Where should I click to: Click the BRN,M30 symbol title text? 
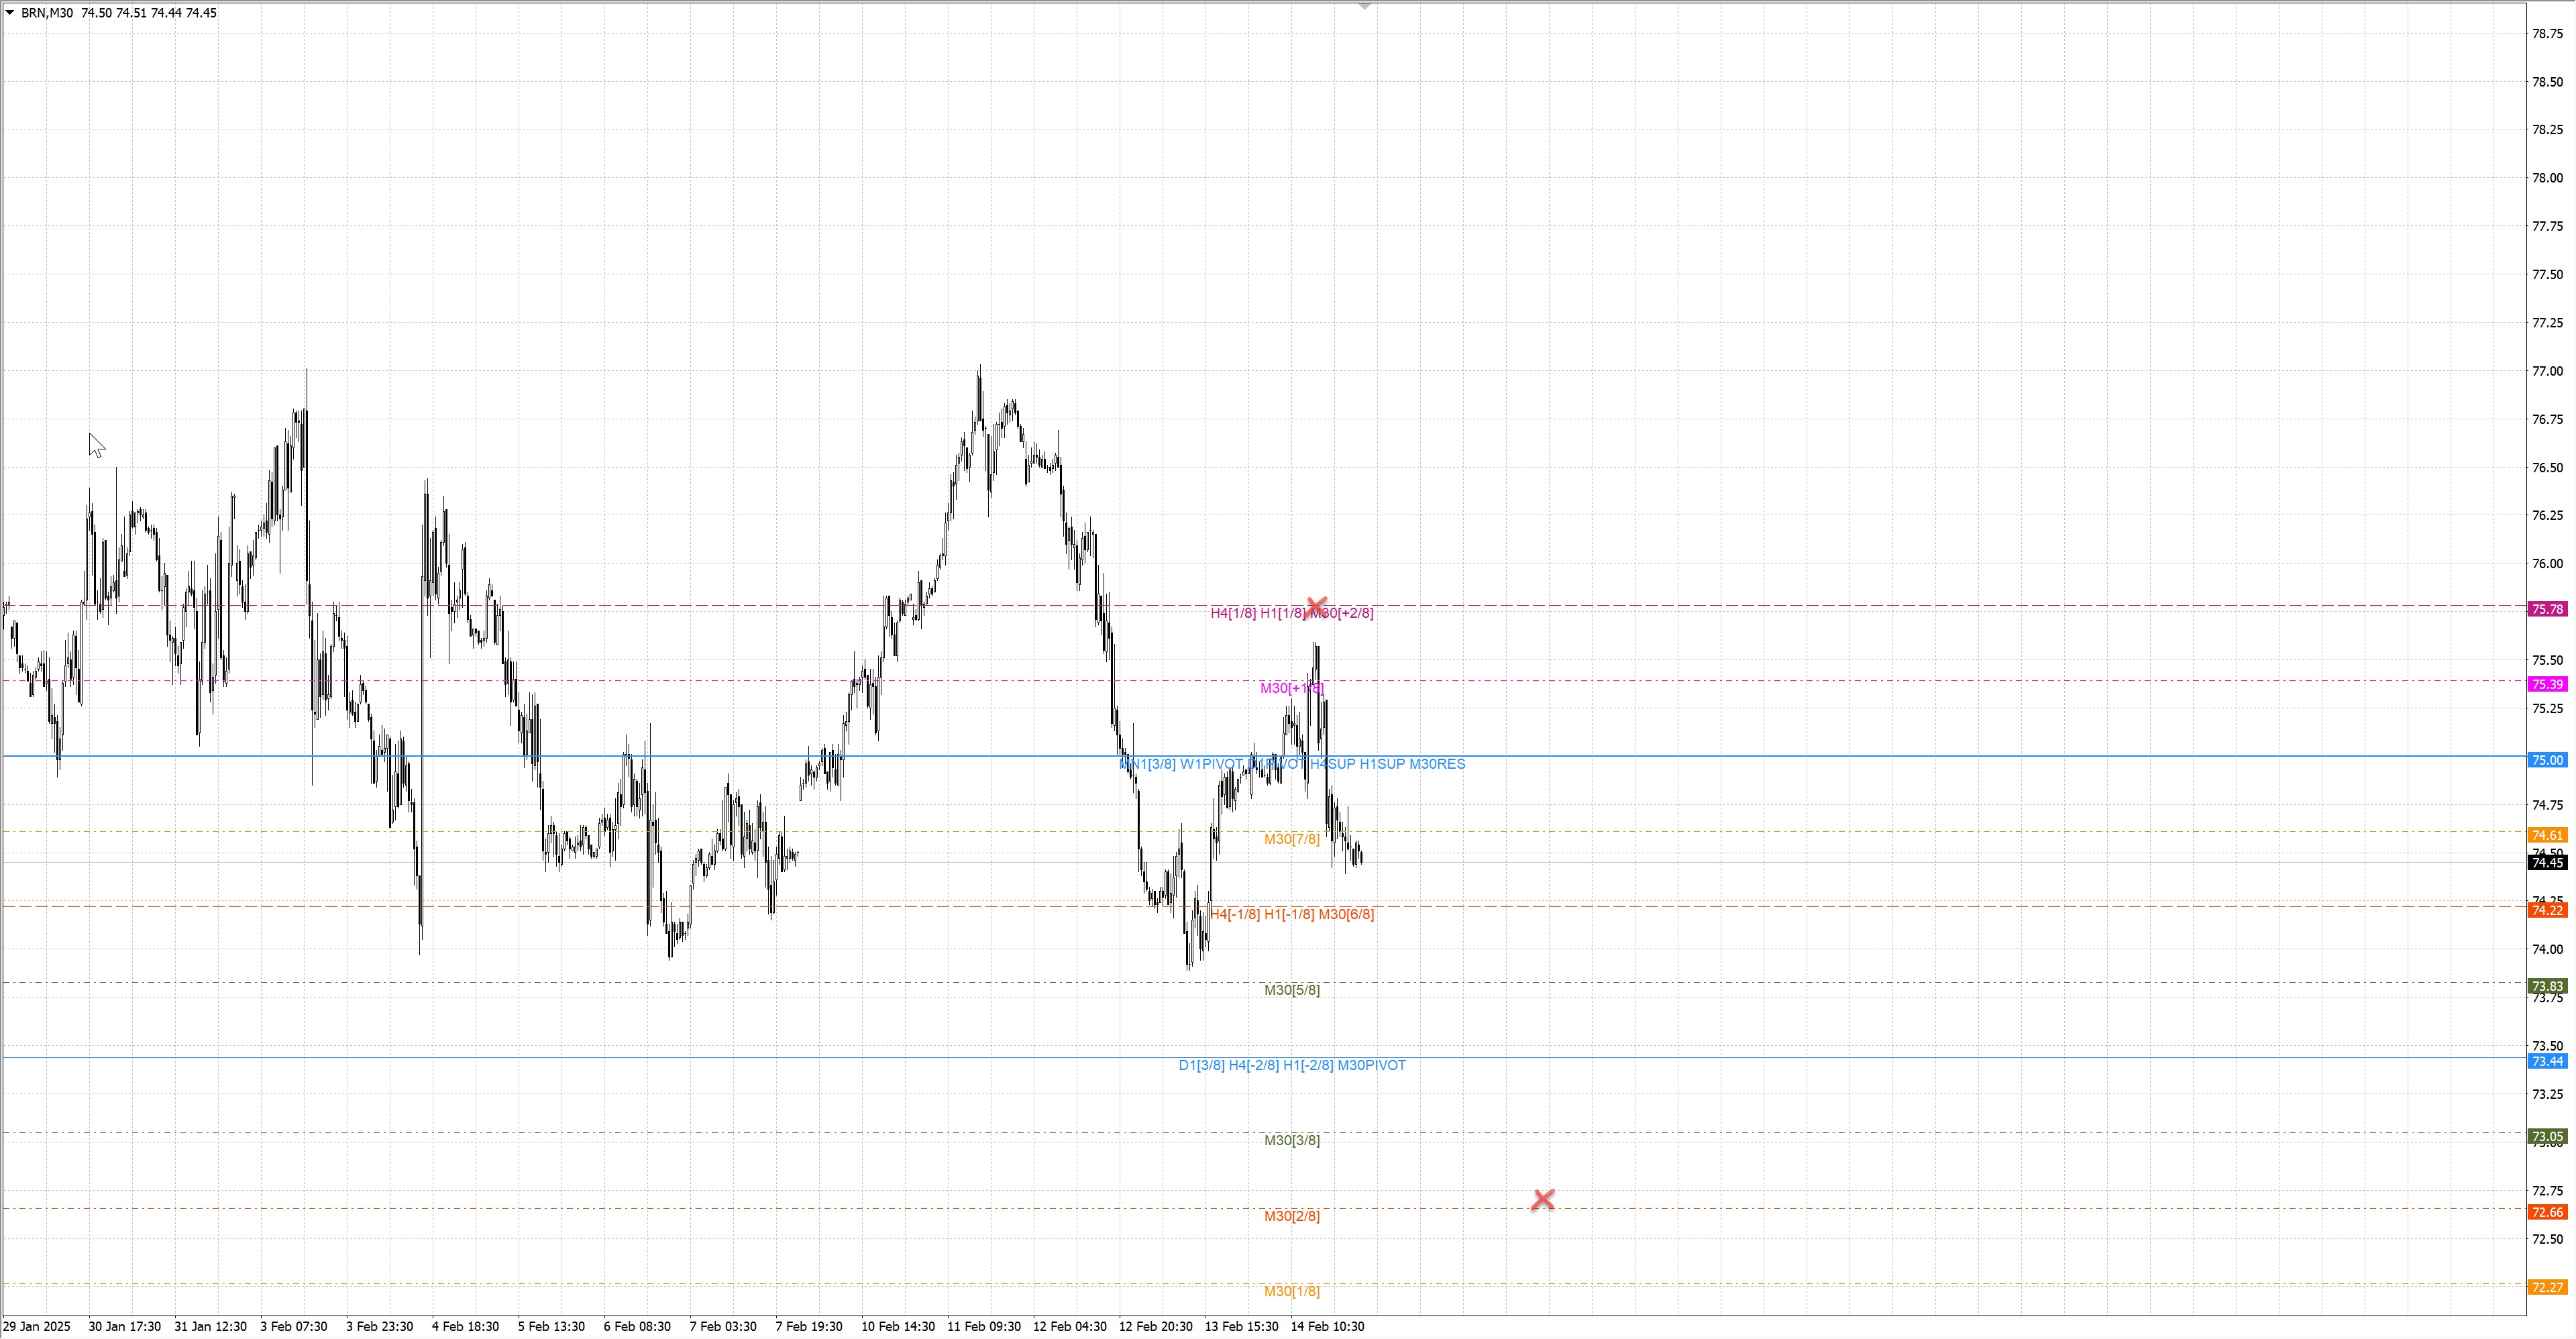(x=47, y=13)
